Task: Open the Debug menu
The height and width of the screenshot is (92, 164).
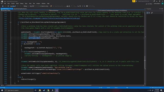Action: pos(22,4)
